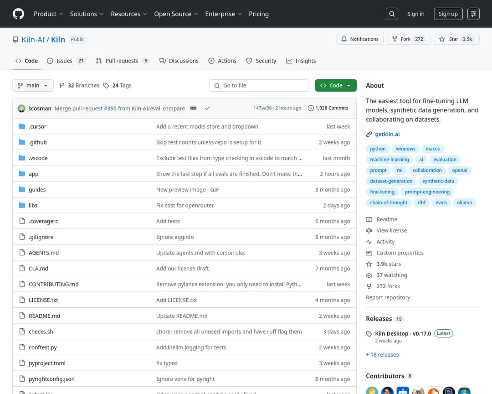Select the Code tab
This screenshot has height=394, width=492.
click(x=27, y=61)
